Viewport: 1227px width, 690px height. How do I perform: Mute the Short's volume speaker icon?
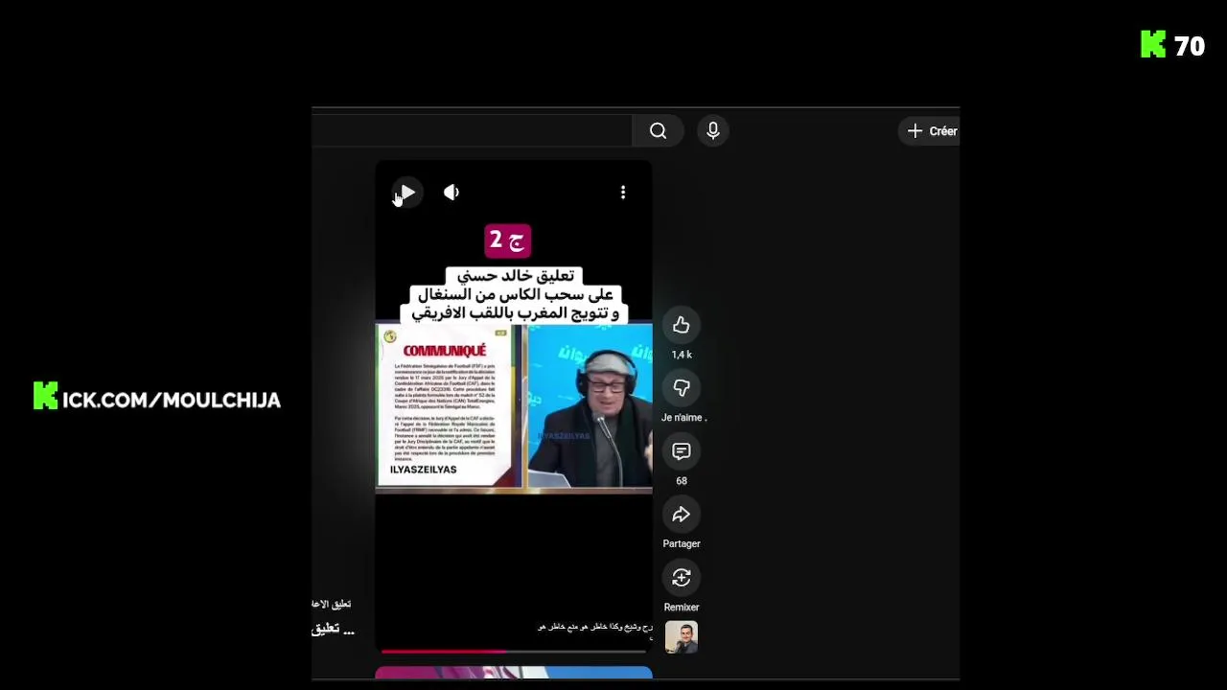[x=451, y=193]
